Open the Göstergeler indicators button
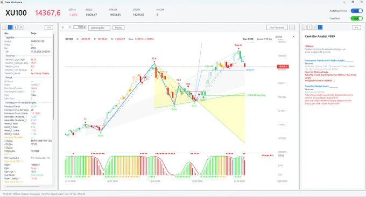 [99, 28]
